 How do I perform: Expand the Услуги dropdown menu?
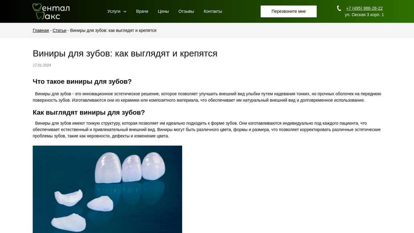(114, 11)
